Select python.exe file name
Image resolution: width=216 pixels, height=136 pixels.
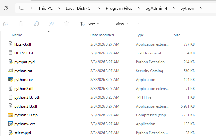23,79
